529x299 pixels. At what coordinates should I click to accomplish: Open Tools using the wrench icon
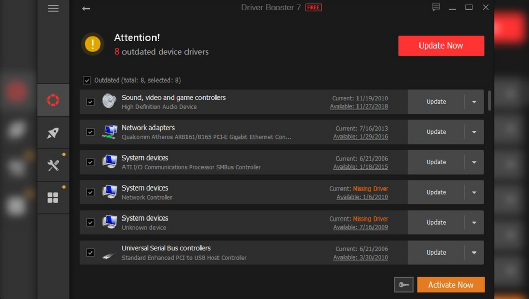pos(53,165)
